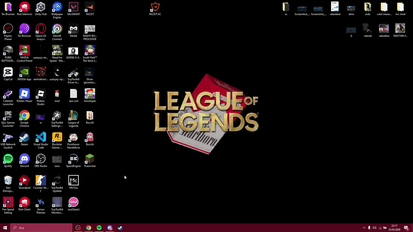Switch to Chrome in the taskbar

88,228
